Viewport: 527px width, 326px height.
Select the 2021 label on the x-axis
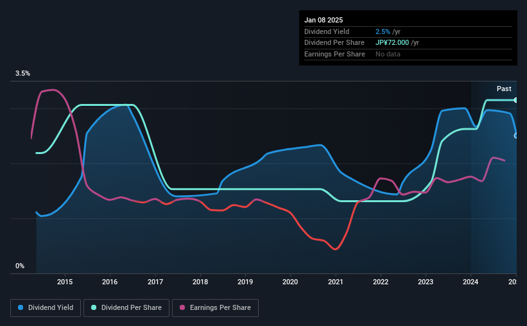(x=336, y=282)
